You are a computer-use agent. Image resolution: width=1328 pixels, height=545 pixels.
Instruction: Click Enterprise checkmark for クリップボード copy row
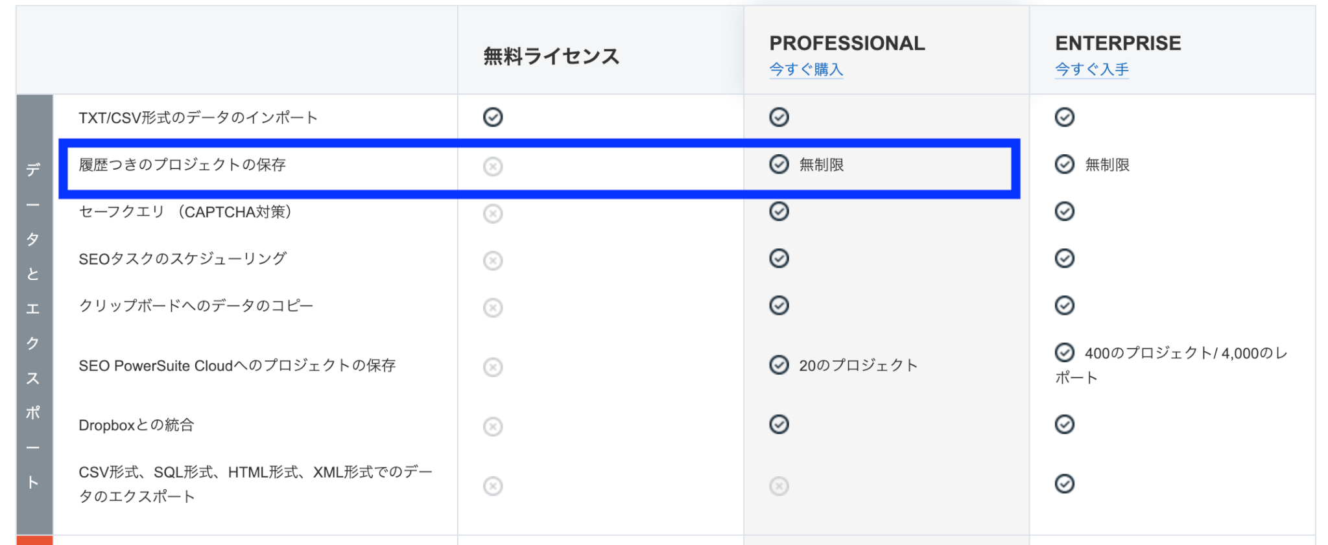click(1065, 305)
